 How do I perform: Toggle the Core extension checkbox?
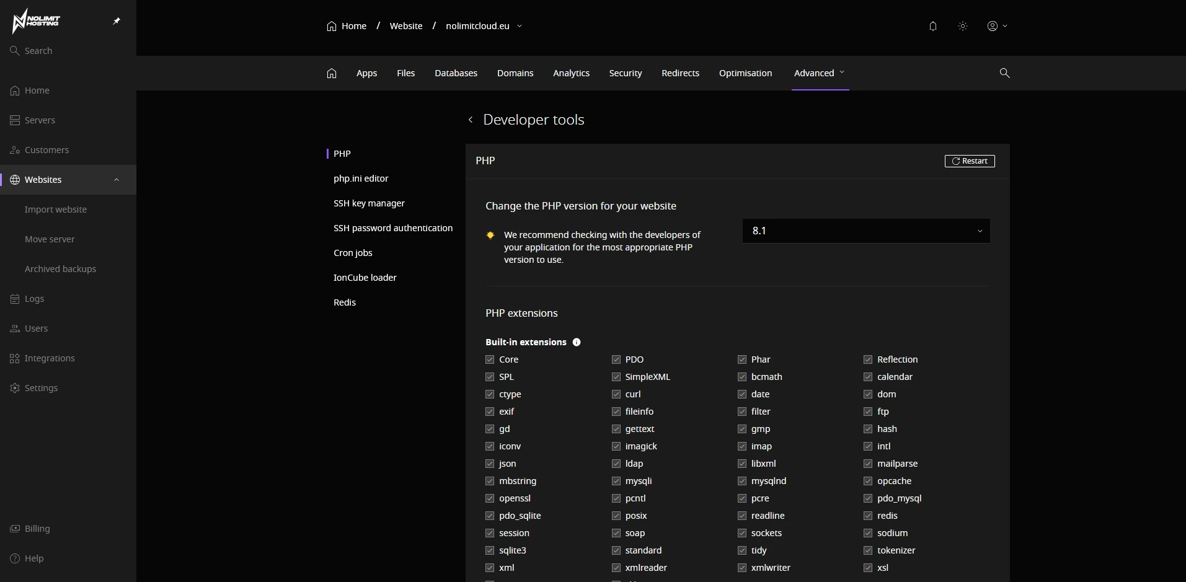(x=490, y=359)
